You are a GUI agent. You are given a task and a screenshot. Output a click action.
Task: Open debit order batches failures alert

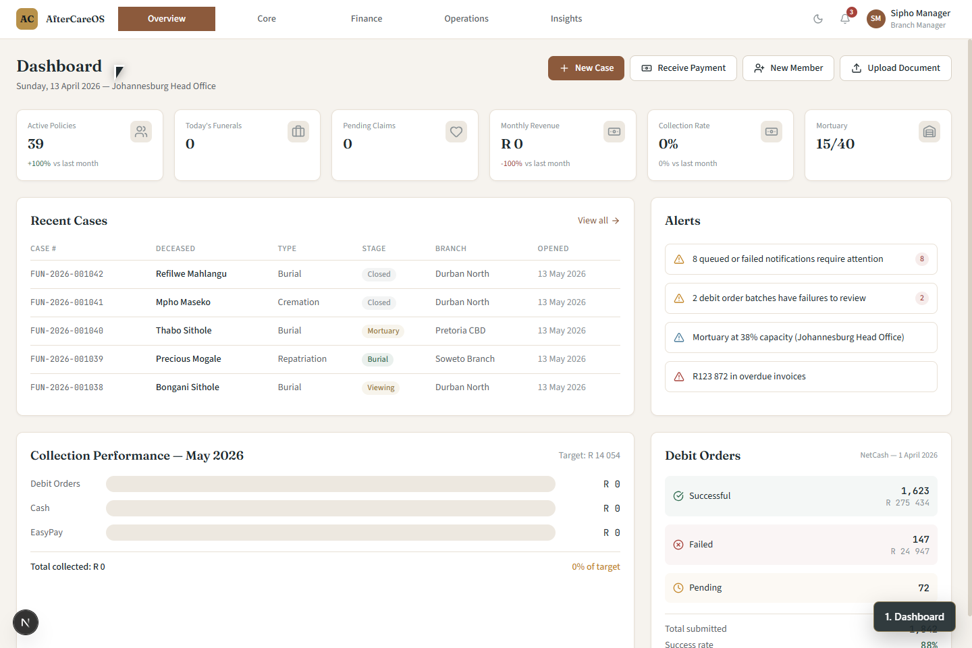[x=801, y=298]
